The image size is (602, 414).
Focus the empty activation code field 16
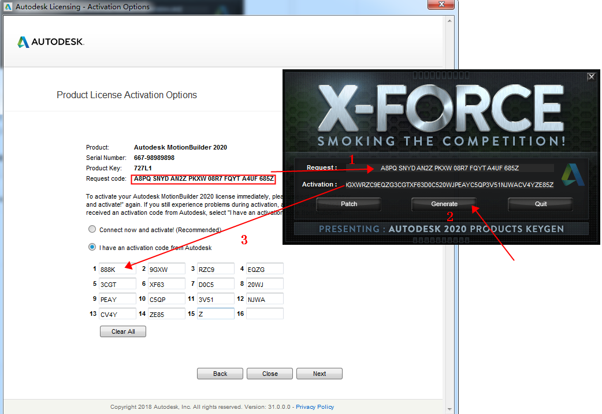[265, 314]
